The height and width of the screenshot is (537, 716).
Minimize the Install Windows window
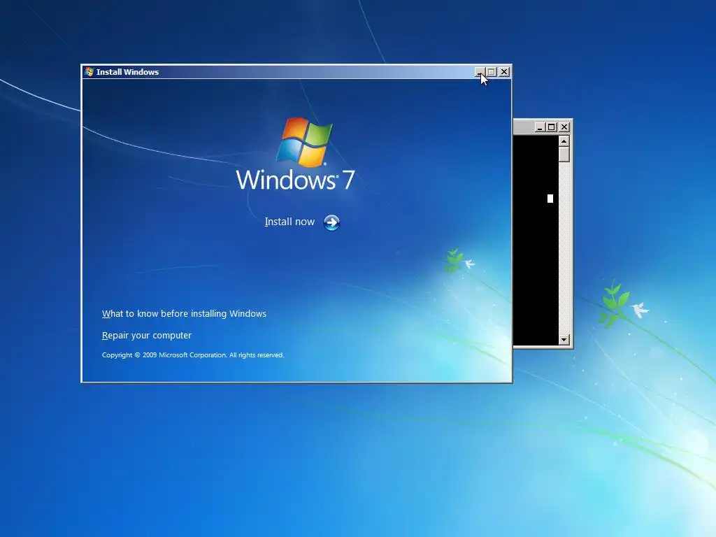pos(479,72)
